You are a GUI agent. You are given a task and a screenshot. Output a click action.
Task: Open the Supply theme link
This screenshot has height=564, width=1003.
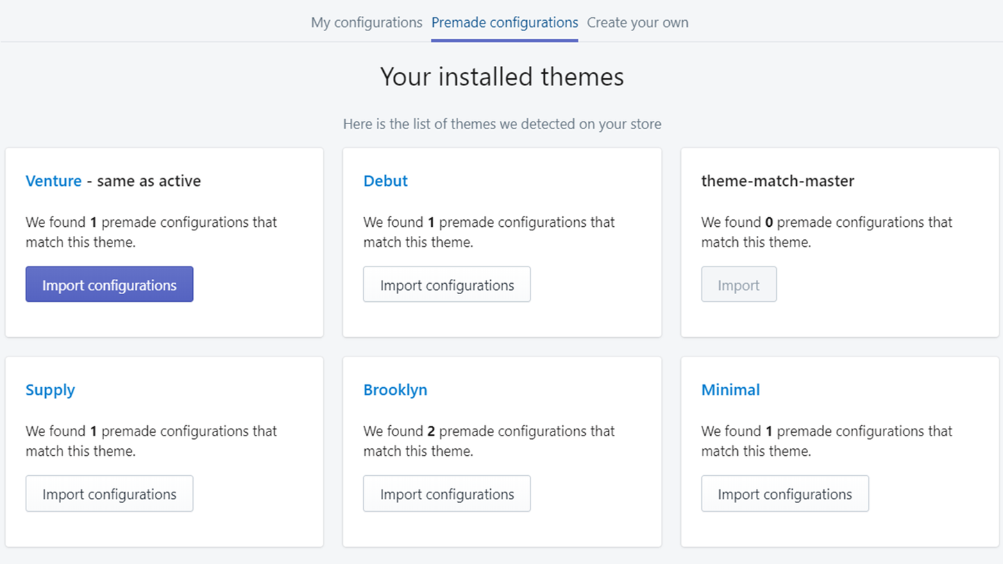[50, 390]
